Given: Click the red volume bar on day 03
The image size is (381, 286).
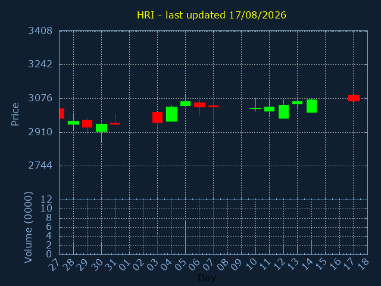Looking at the screenshot, I should (x=157, y=244).
